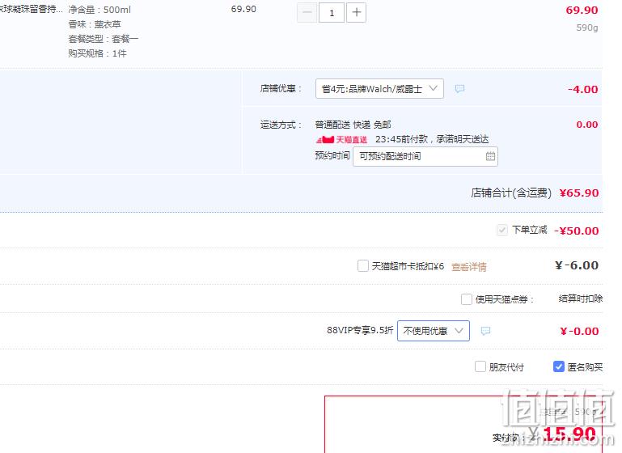Click the 88VIP专享9.5折 label
Image resolution: width=622 pixels, height=453 pixels.
(360, 330)
